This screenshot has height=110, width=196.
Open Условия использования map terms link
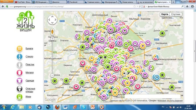[170, 100]
